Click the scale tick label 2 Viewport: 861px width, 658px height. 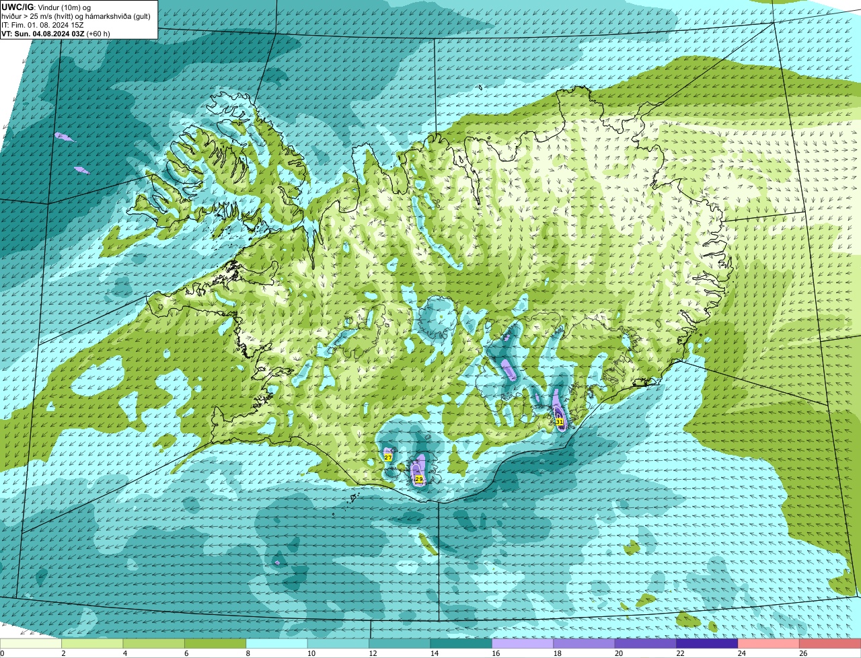tap(63, 653)
